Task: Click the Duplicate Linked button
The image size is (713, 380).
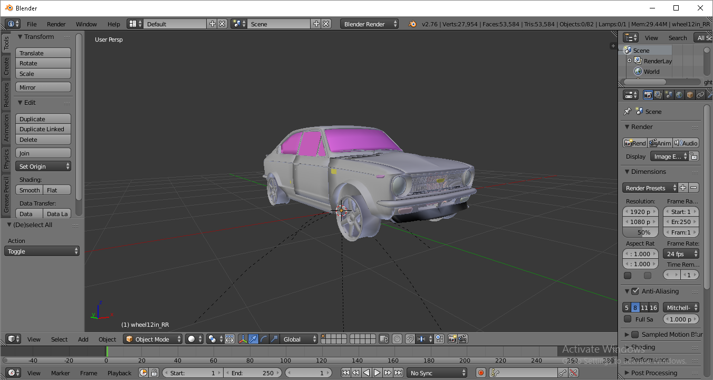Action: point(43,129)
